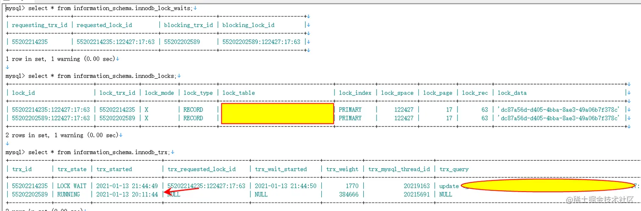
Task: Click the '2 rows in set, 1 warning' line
Action: [62, 135]
